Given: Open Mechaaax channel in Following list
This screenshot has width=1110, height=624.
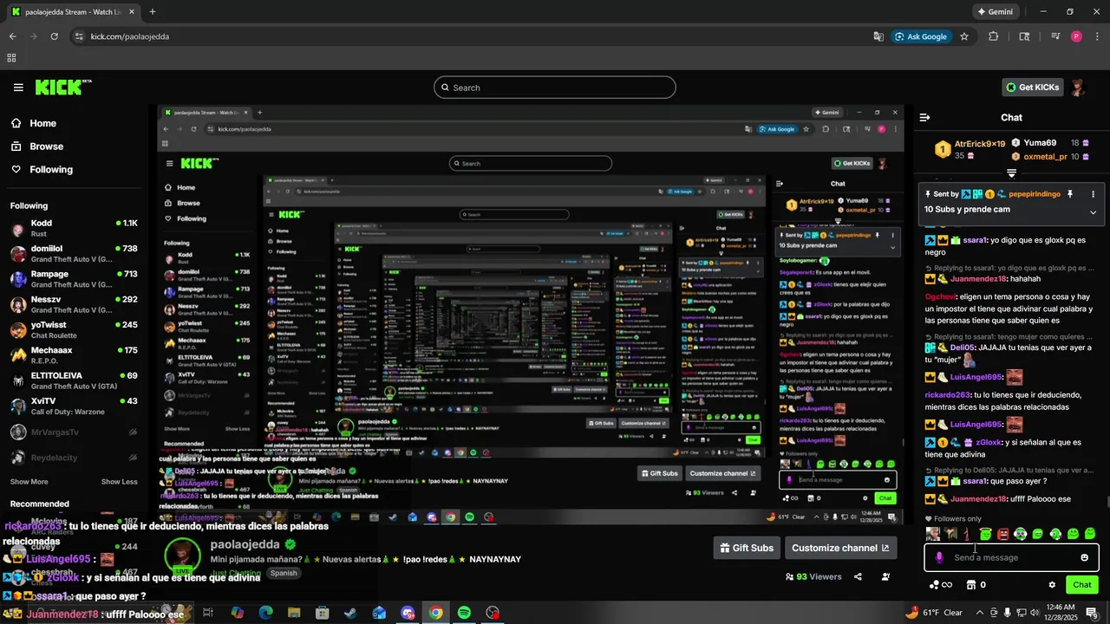Looking at the screenshot, I should [x=74, y=355].
